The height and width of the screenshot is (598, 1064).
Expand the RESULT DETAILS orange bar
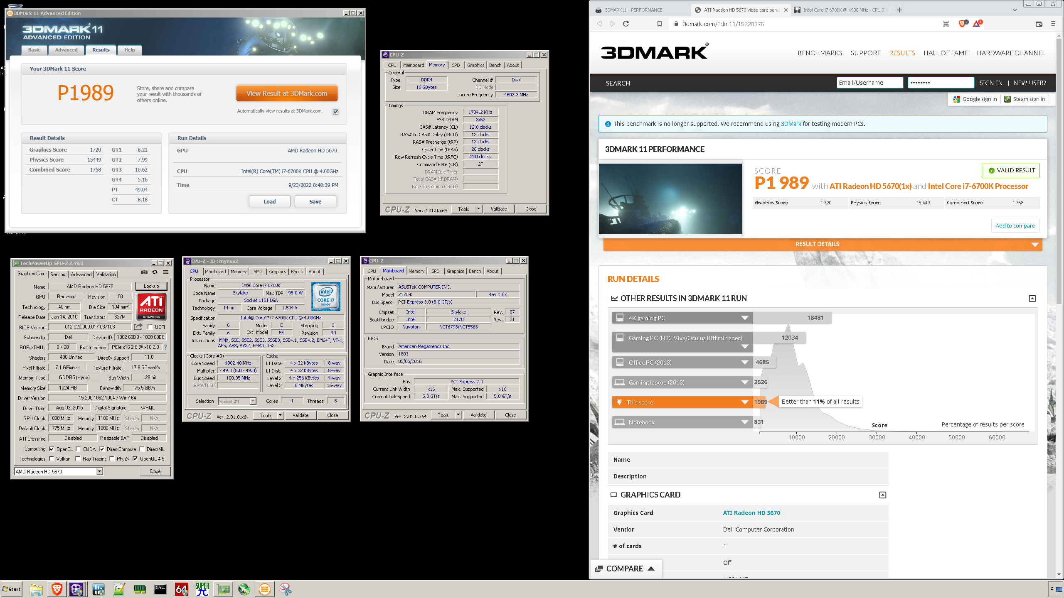click(x=823, y=244)
